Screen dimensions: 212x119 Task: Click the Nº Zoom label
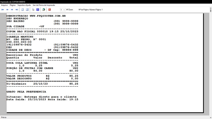(x=69, y=10)
